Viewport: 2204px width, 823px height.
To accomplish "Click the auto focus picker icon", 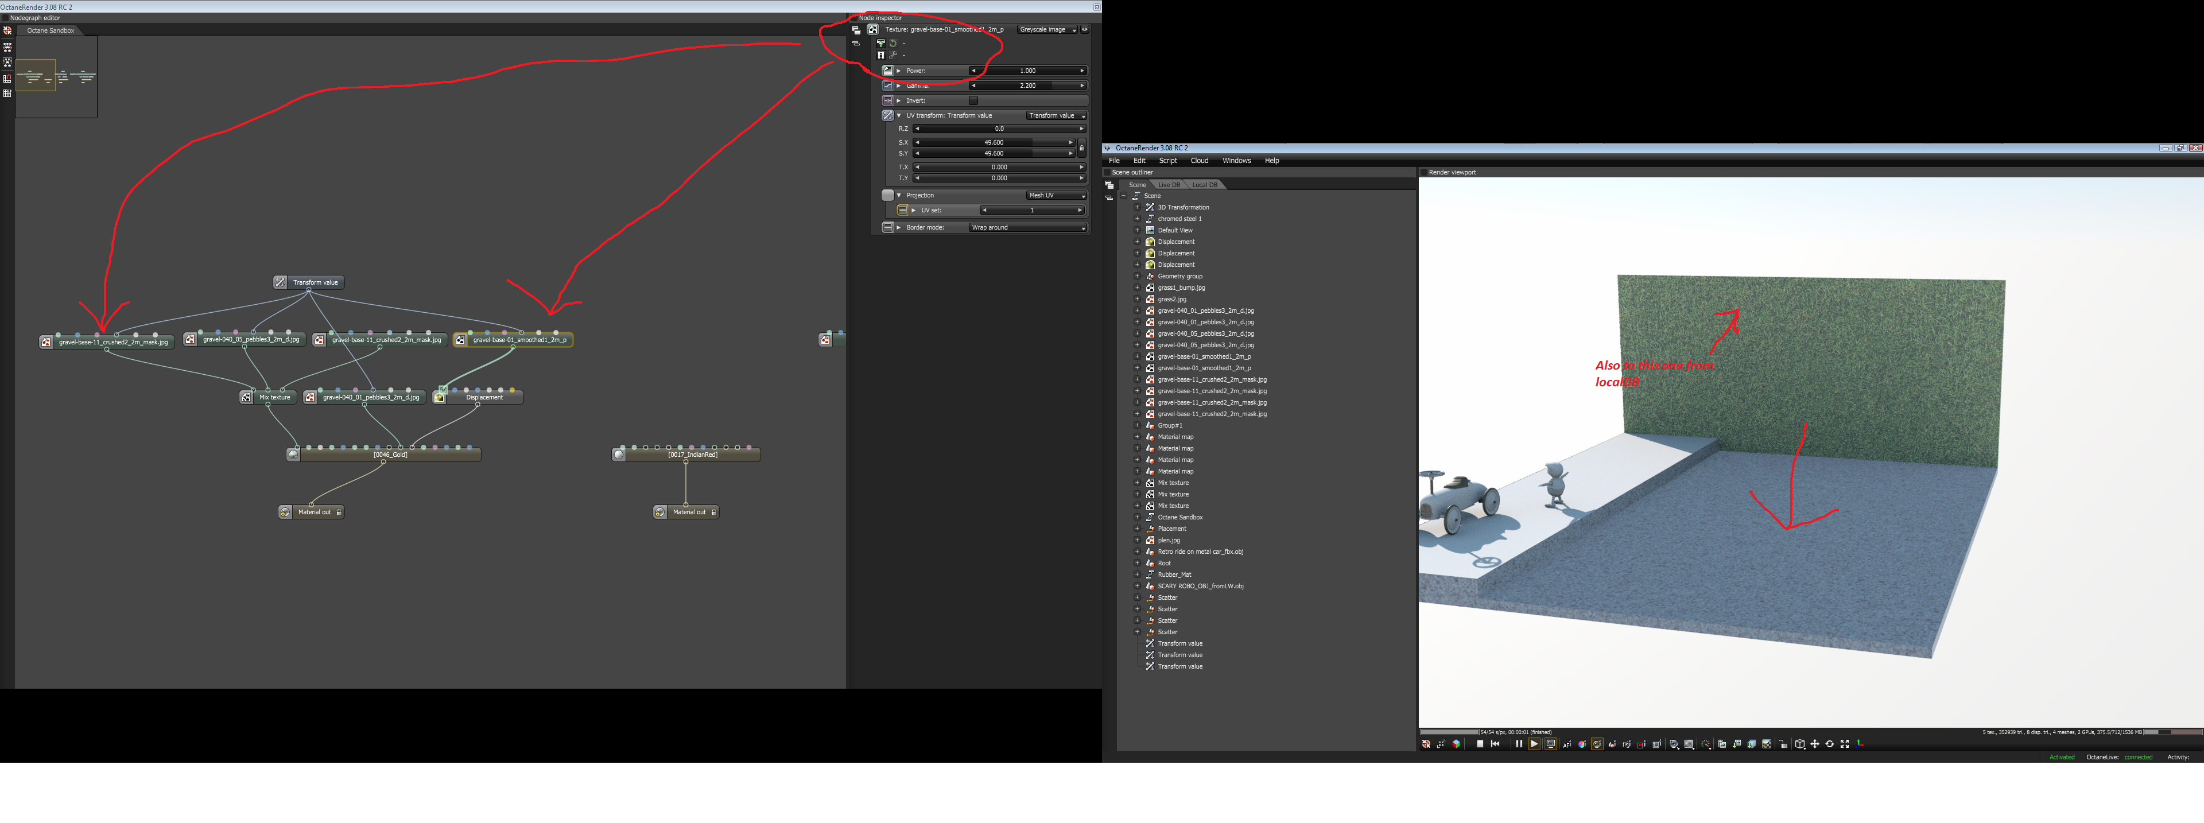I will (x=1567, y=744).
